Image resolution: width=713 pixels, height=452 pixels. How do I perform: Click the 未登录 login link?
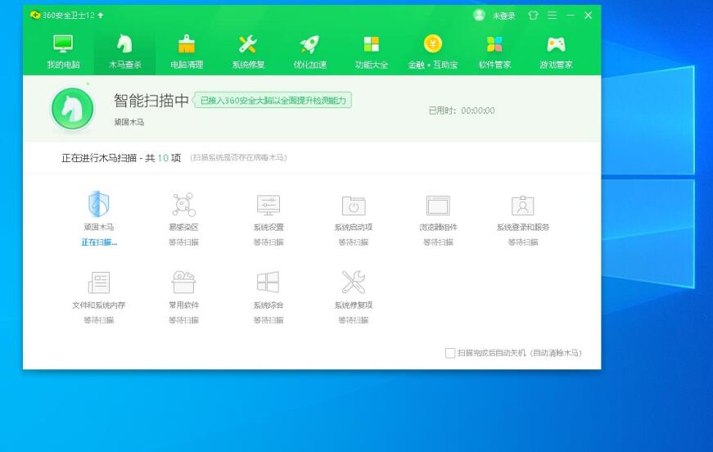[503, 16]
